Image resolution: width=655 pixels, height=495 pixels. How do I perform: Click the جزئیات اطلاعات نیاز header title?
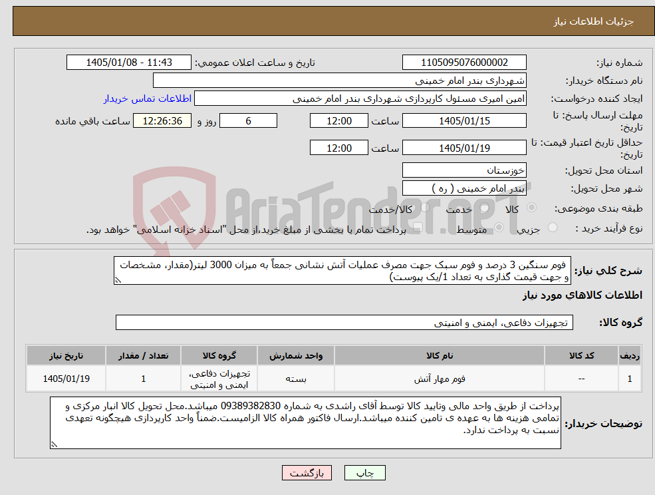(593, 21)
